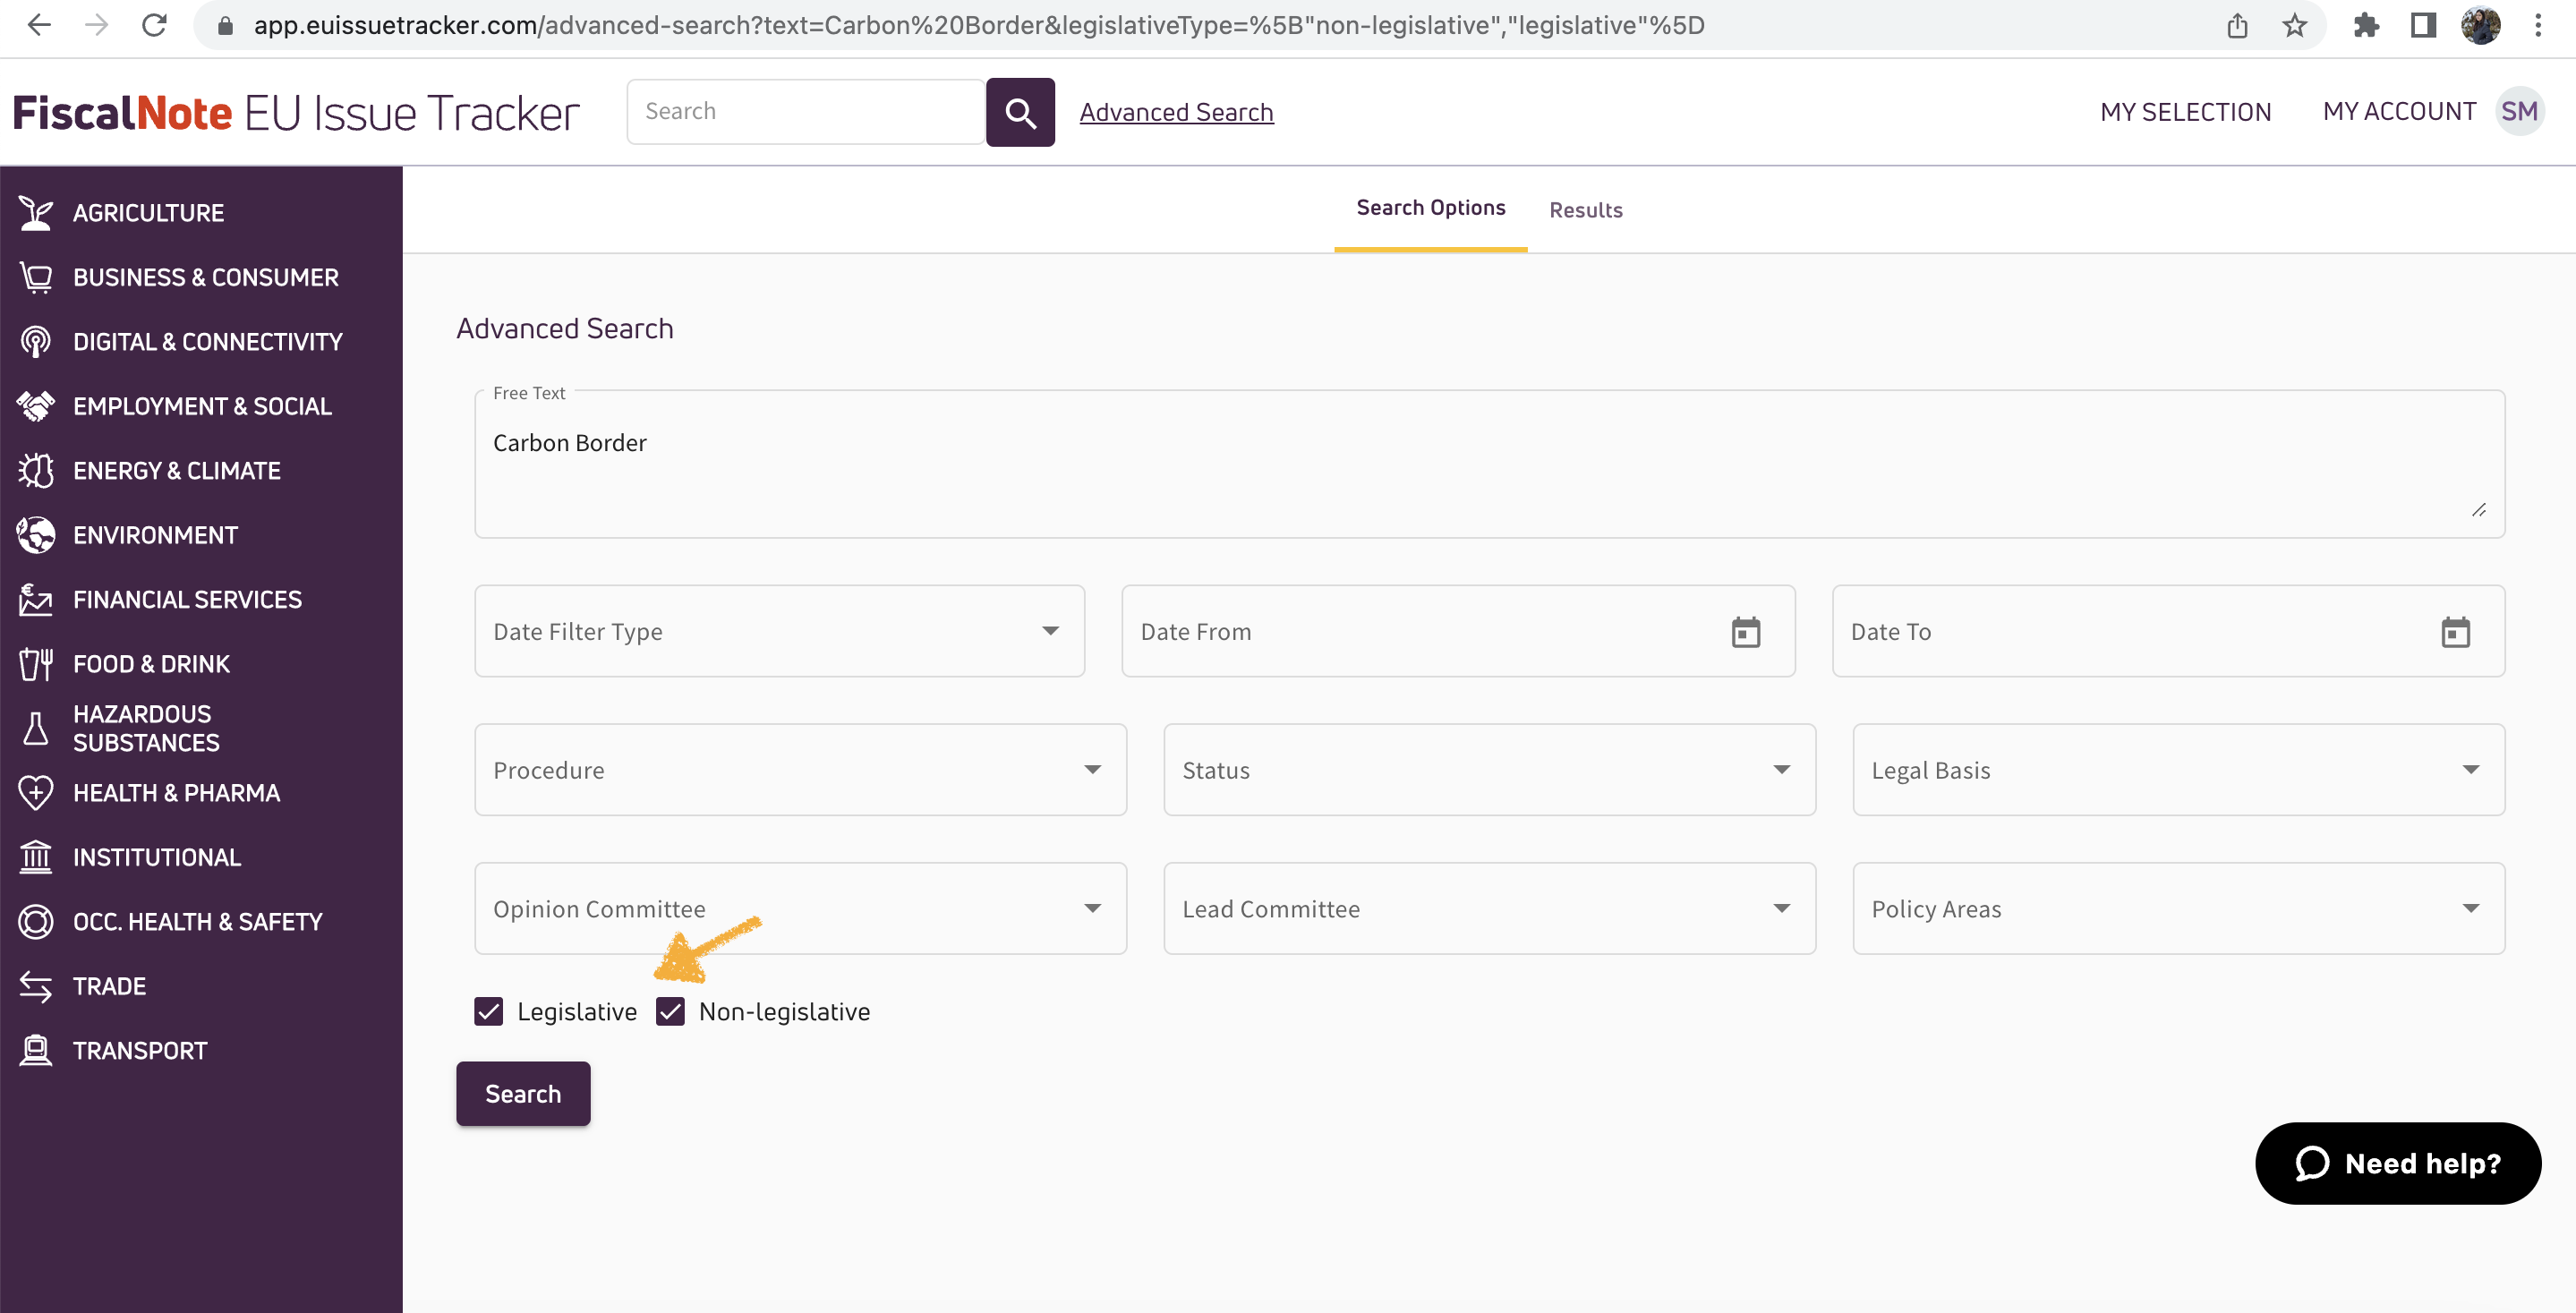Reload the page with the refresh icon
2576x1313 pixels.
point(154,25)
